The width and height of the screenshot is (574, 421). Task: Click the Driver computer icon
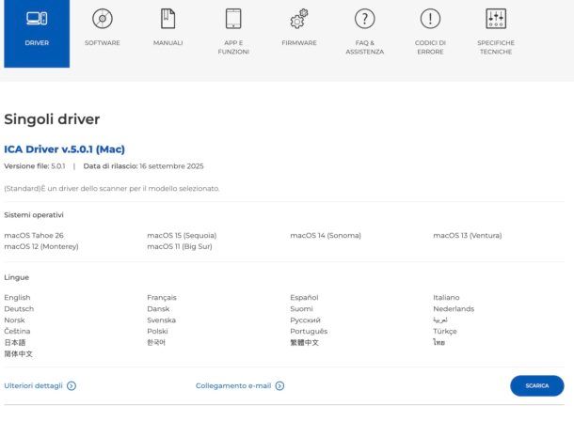tap(37, 18)
